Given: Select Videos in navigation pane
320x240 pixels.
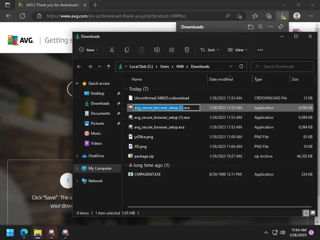Looking at the screenshot, I should pos(96,143).
